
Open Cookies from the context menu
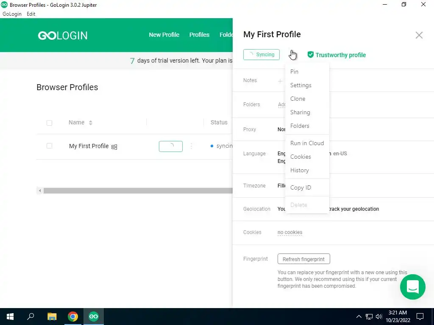click(x=307, y=157)
